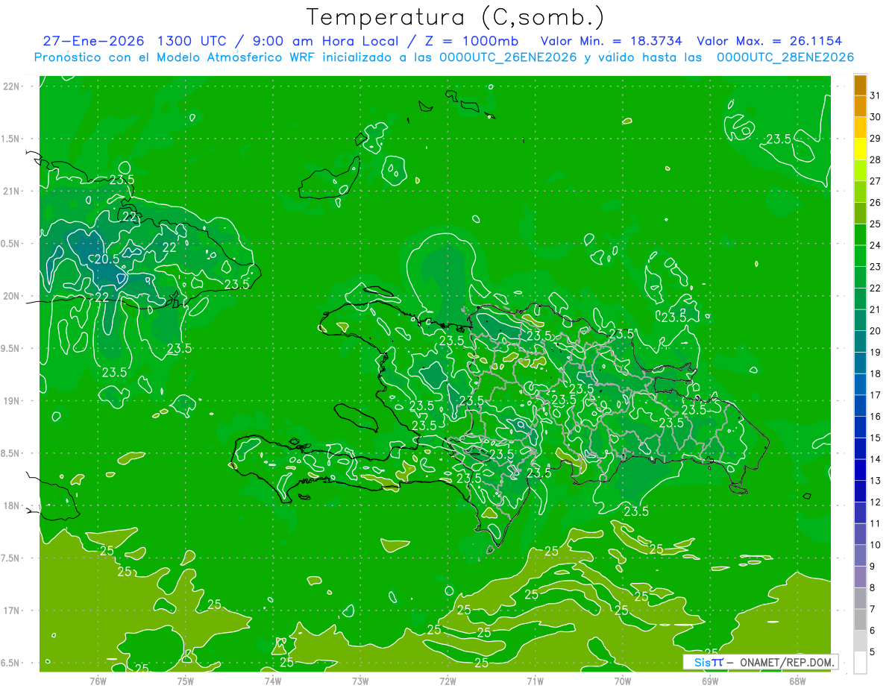Click the '73W' longitude axis label
This screenshot has height=691, width=895.
pyautogui.click(x=360, y=681)
